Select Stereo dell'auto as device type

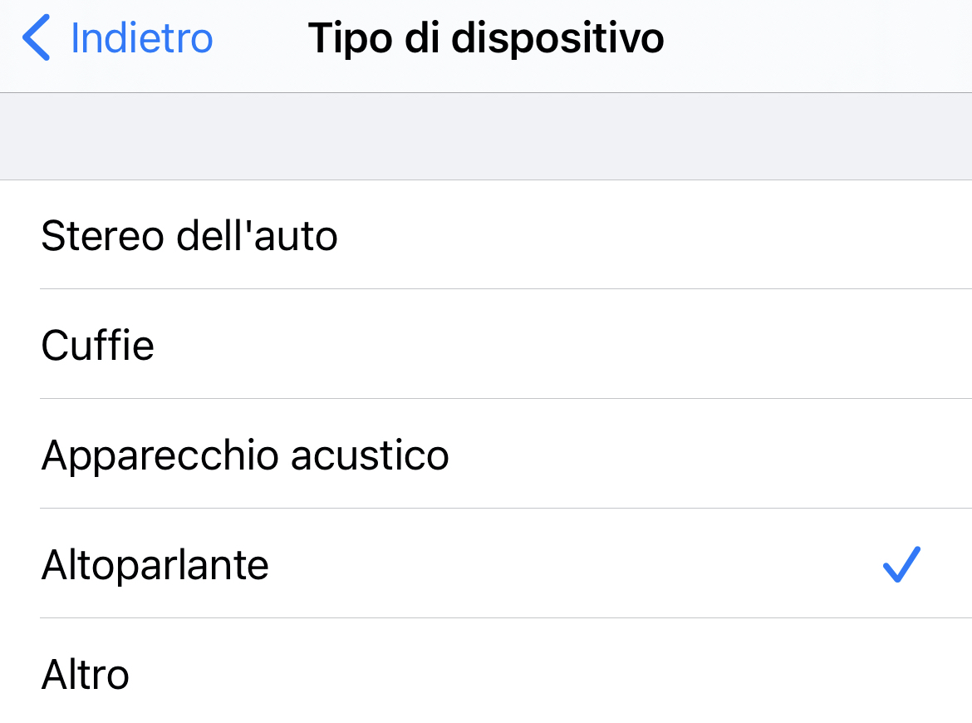pos(189,235)
